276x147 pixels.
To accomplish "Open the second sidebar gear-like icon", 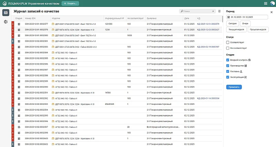I will coord(6,22).
